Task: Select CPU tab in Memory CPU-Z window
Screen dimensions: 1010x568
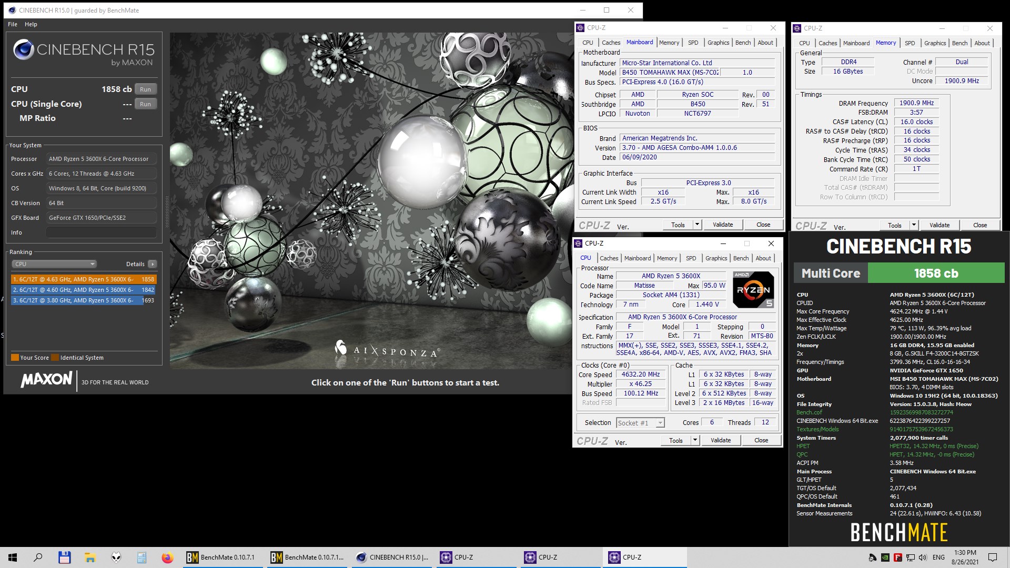Action: (x=804, y=43)
